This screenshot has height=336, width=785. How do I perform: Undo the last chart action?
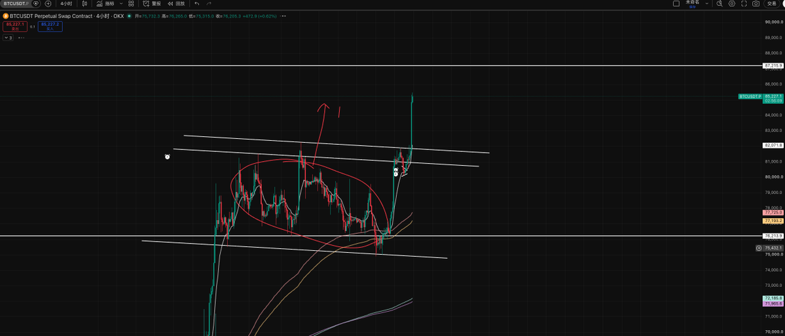tap(197, 3)
